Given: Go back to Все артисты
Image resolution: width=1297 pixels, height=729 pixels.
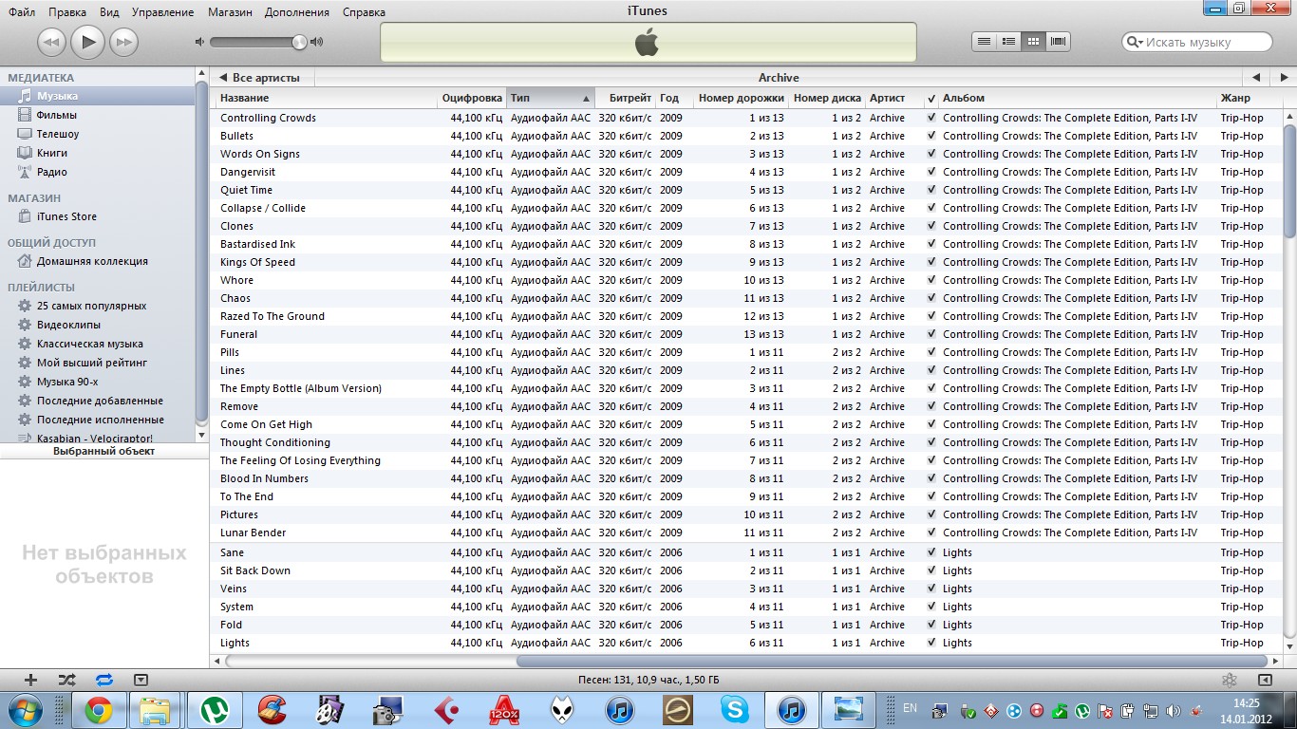Looking at the screenshot, I should (260, 78).
